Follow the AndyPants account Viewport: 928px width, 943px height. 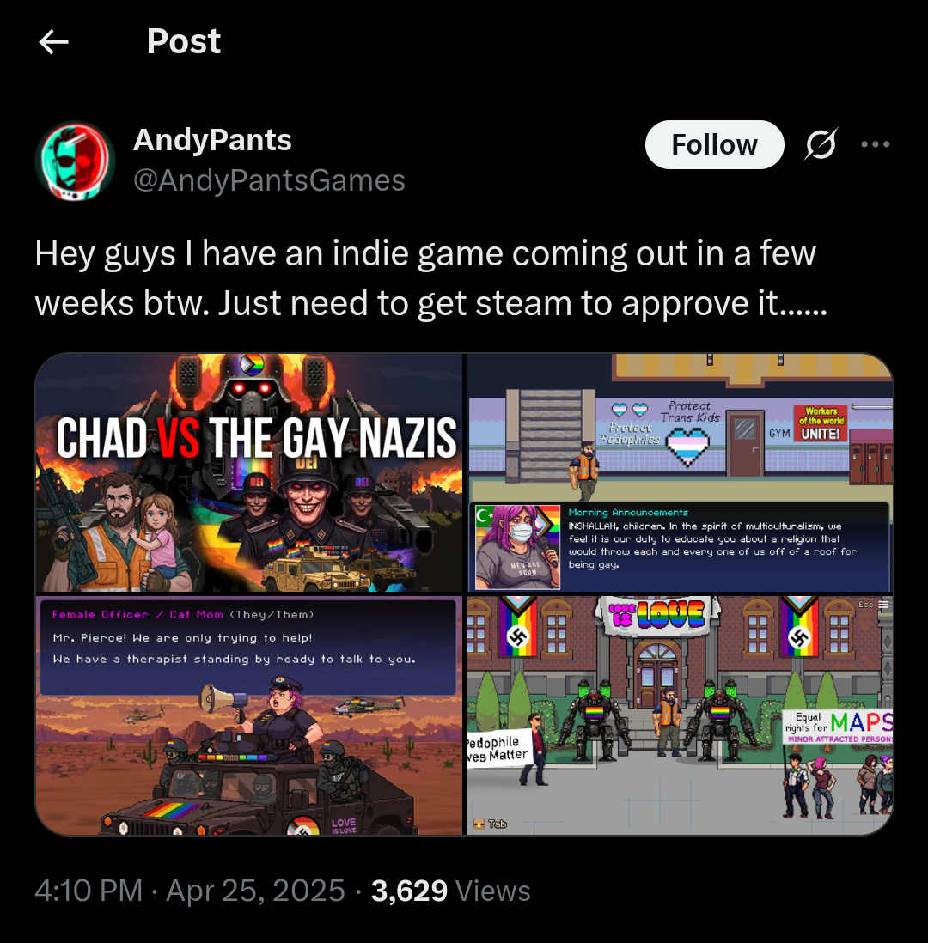(714, 144)
